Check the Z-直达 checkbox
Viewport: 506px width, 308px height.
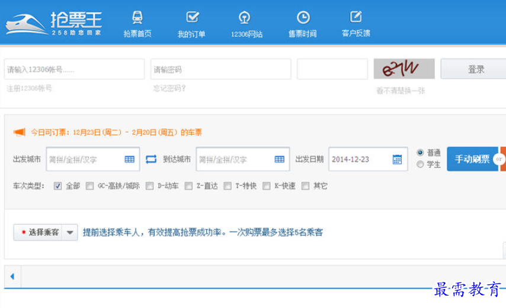coord(188,186)
